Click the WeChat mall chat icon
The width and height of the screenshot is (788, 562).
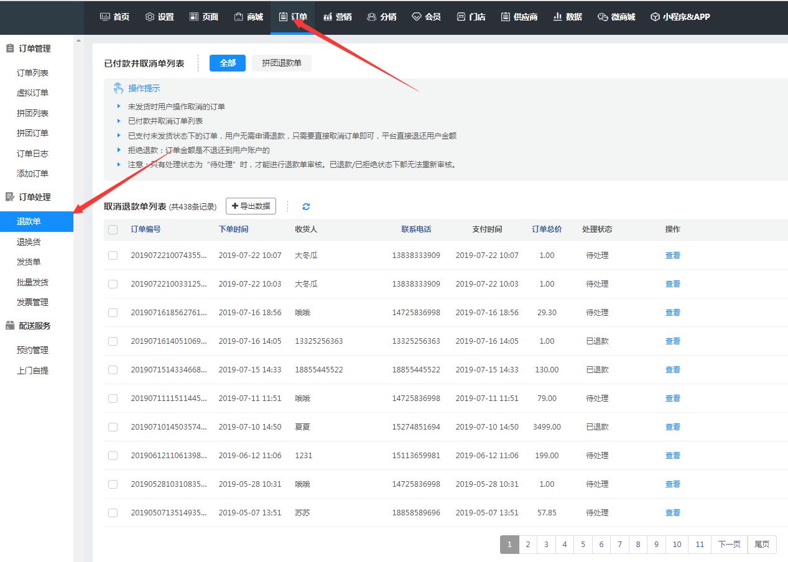tap(602, 17)
